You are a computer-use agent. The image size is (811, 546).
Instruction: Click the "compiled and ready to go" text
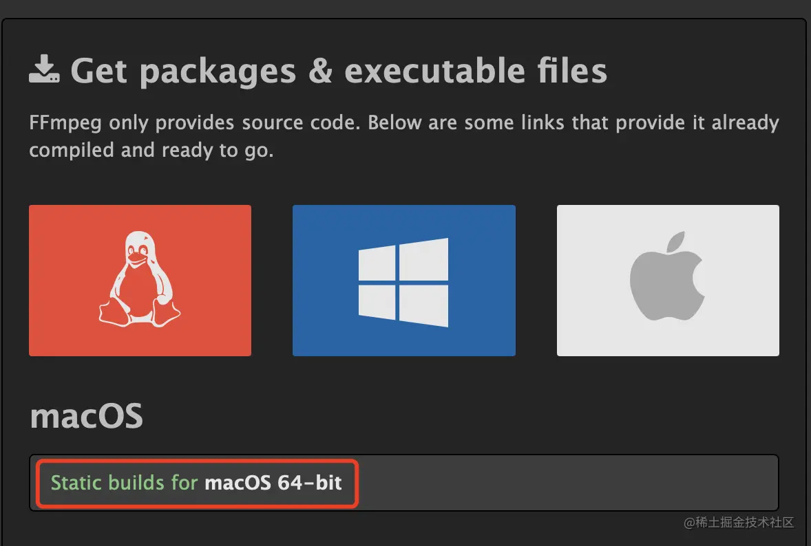point(151,150)
